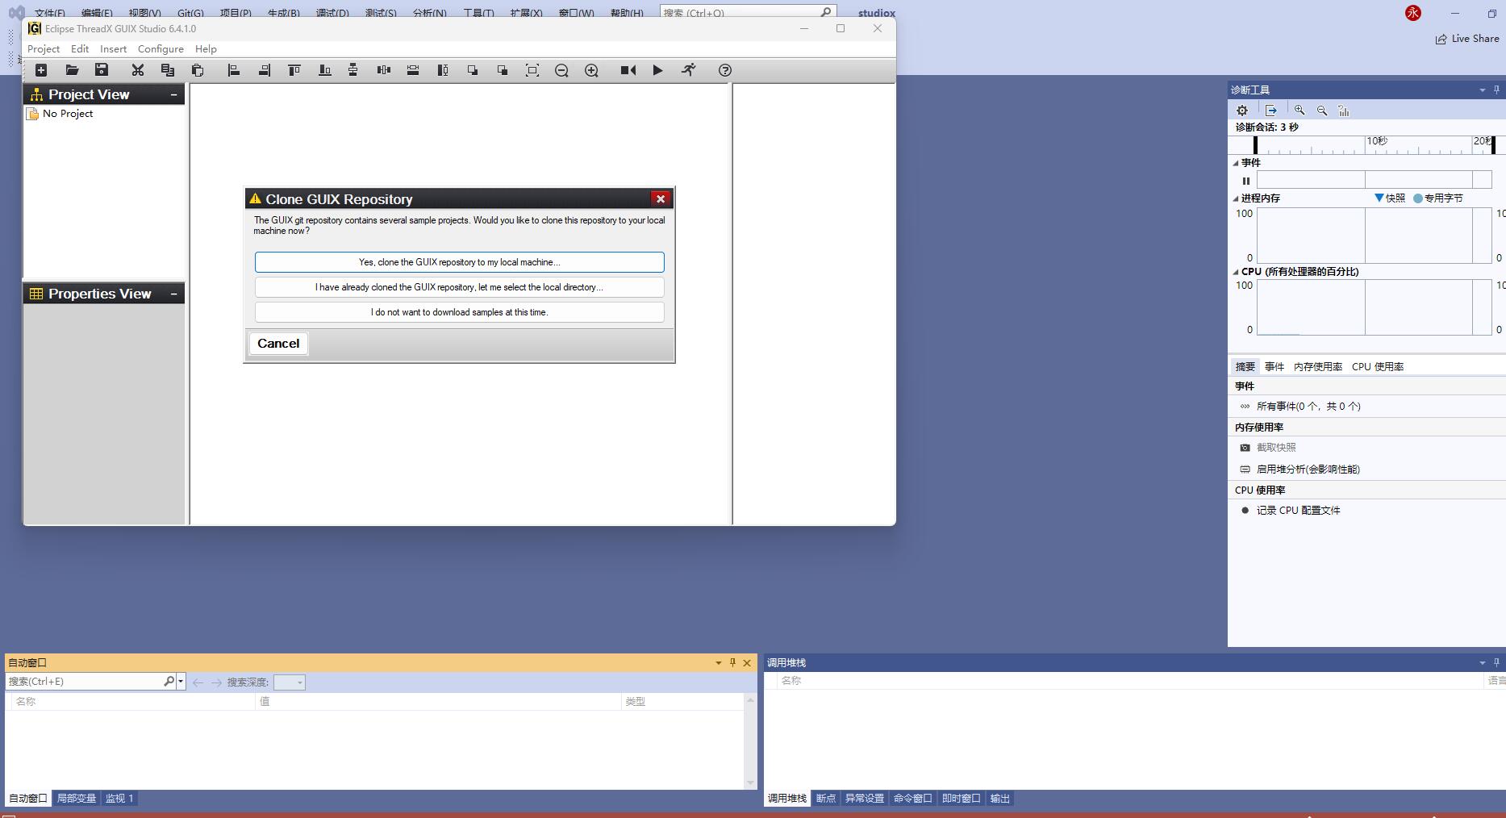Click the Help question mark icon
Screen dimensions: 1506x818
coord(725,70)
